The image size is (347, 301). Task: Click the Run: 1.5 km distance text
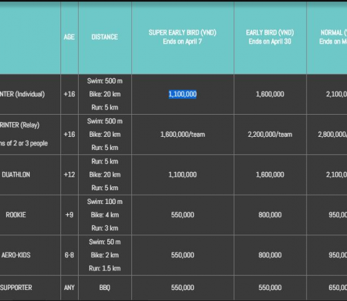(x=105, y=268)
